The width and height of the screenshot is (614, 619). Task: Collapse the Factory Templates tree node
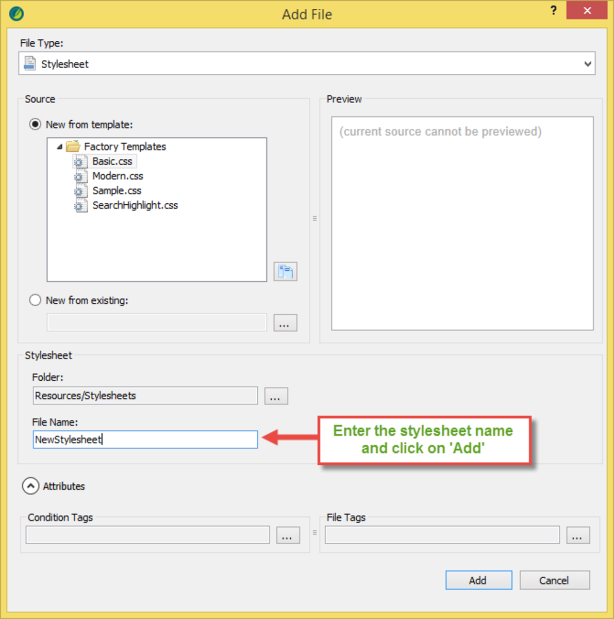pos(60,146)
